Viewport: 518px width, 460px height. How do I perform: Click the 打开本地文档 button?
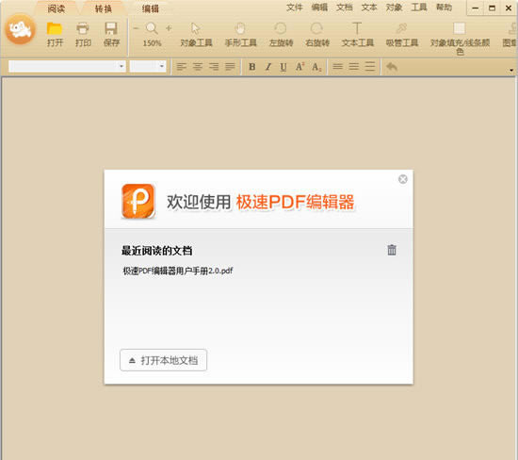(164, 360)
